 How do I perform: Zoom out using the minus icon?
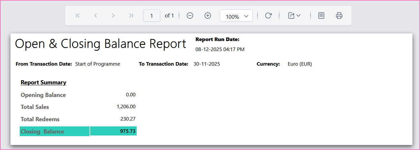pos(190,16)
